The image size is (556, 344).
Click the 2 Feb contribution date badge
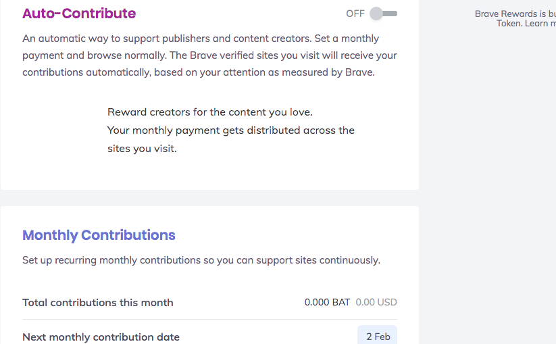(x=377, y=337)
